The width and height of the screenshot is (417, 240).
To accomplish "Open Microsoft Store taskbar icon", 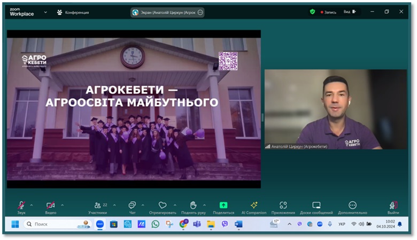I will click(x=114, y=225).
